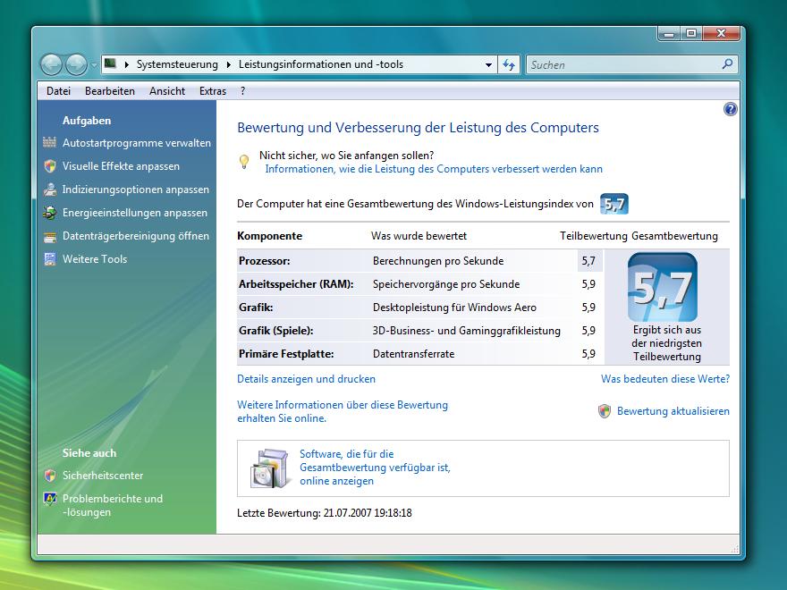The height and width of the screenshot is (590, 787).
Task: Open Details anzeigen und drucken
Action: click(306, 379)
